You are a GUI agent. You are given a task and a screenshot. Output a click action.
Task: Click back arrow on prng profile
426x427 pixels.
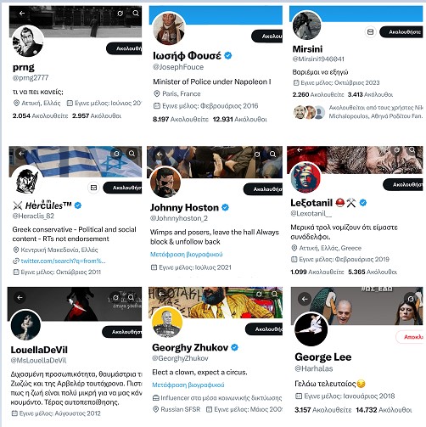(22, 14)
